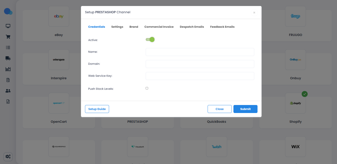Enable the Push Stock Levels checkbox

147,88
